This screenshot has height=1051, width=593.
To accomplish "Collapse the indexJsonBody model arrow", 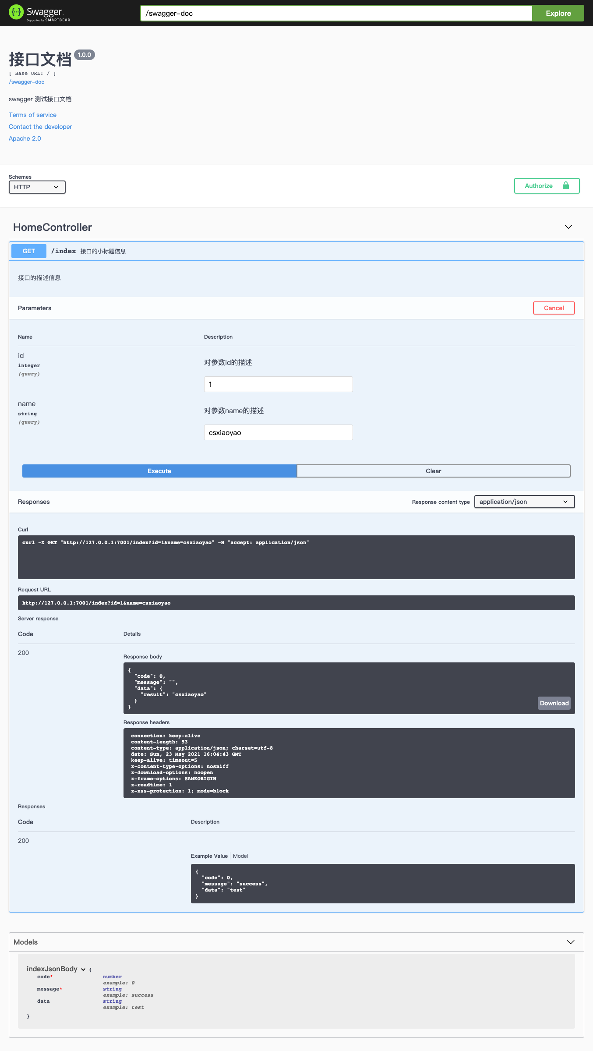I will click(x=83, y=969).
